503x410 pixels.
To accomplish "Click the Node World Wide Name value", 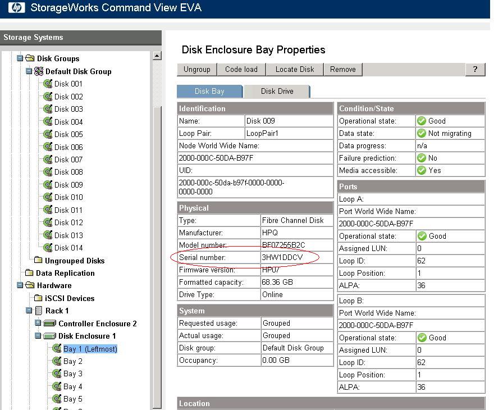I will (216, 158).
